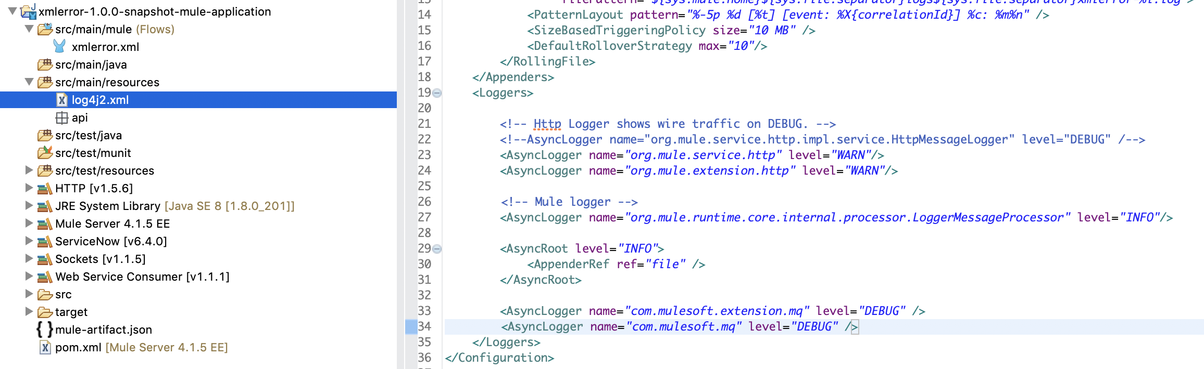
Task: Select the src/main/java folder
Action: pos(91,64)
